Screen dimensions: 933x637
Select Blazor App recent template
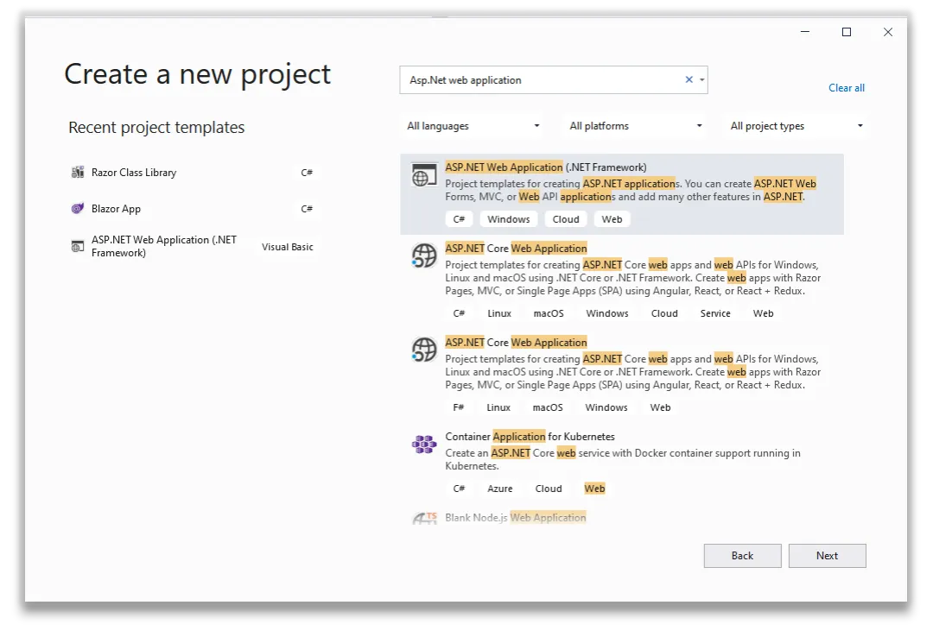[194, 209]
